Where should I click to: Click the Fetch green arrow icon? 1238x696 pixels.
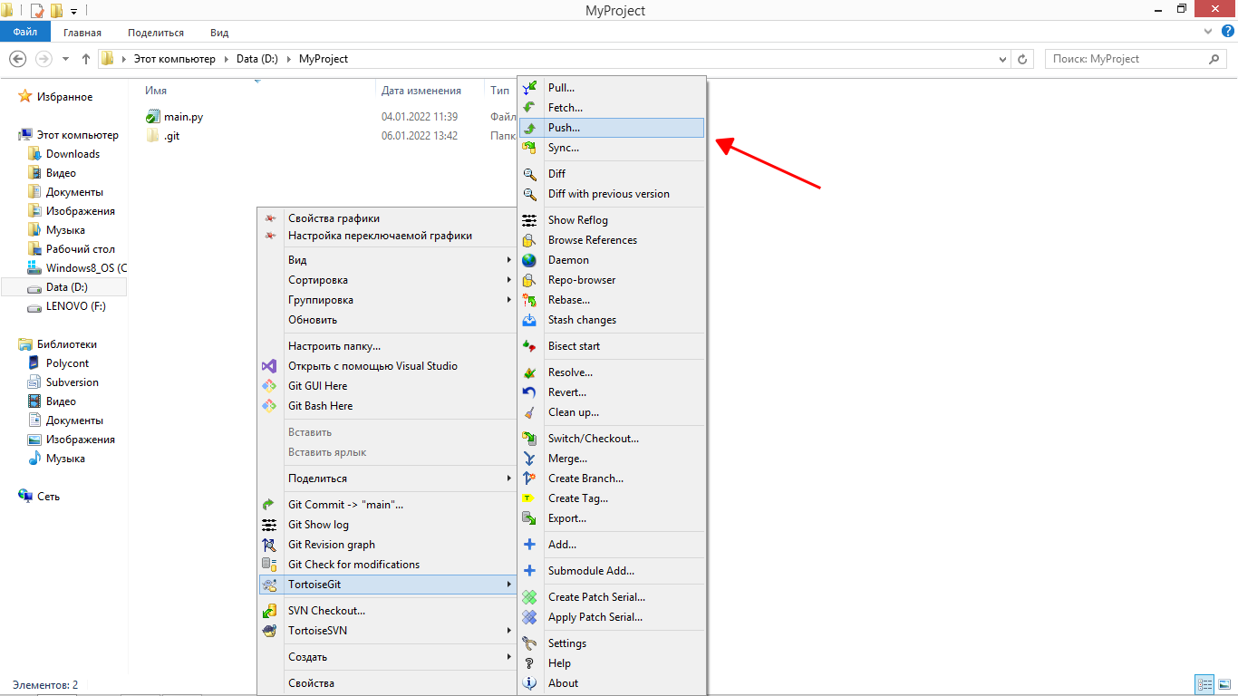pos(530,108)
